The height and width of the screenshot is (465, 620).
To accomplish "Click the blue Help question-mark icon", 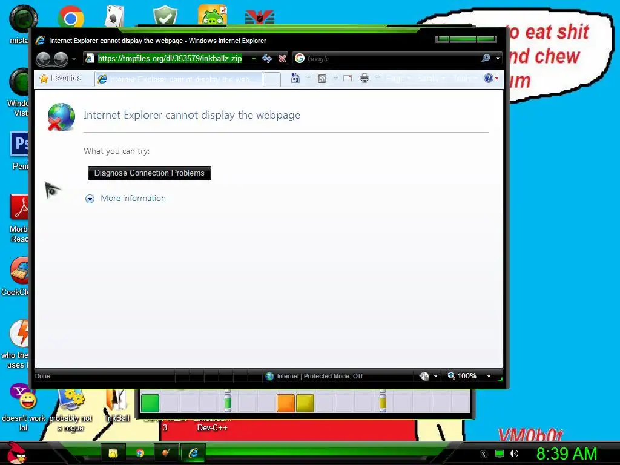I will pyautogui.click(x=489, y=78).
